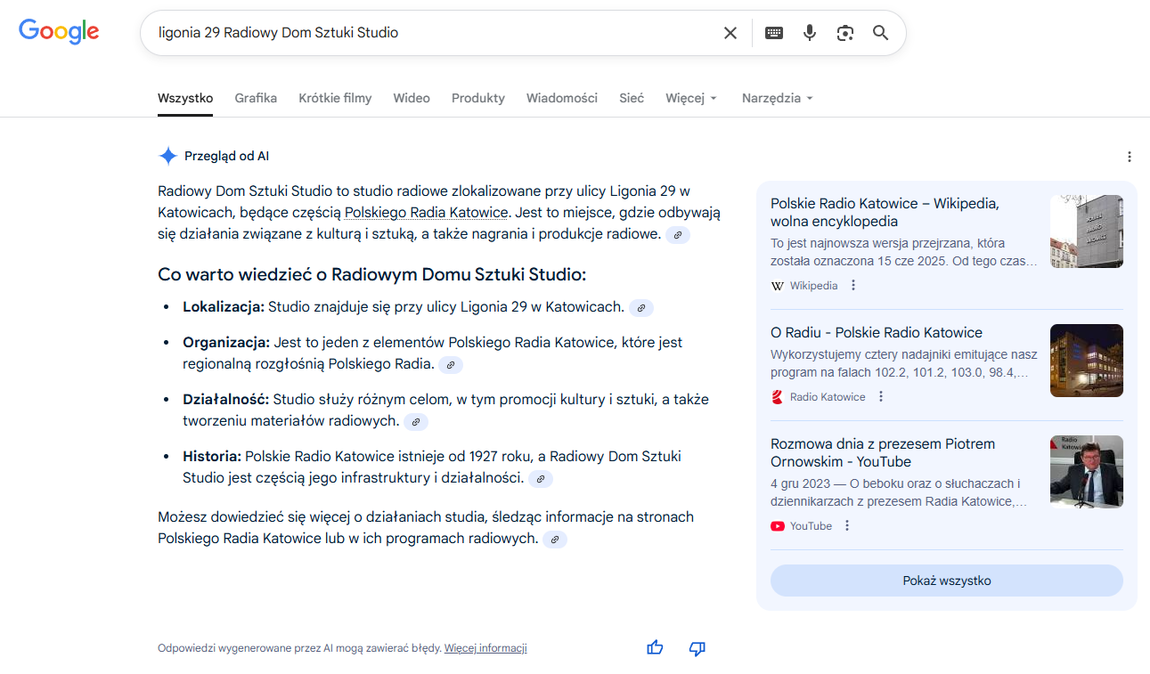The image size is (1150, 674).
Task: Click the thumbs up feedback icon
Action: coord(656,648)
